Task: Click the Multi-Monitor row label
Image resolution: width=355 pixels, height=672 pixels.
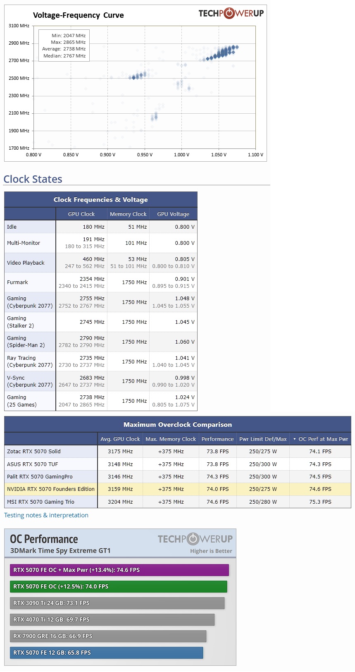Action: tap(24, 243)
